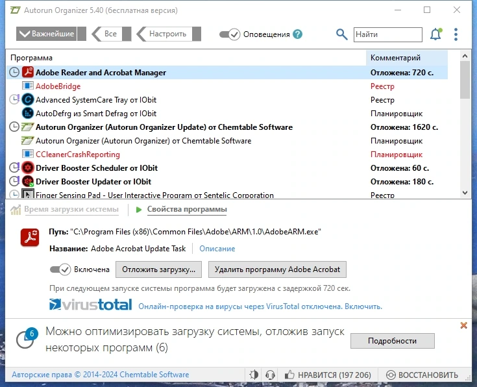The image size is (477, 387).
Task: Toggle the Оповещения switch
Action: pos(230,34)
